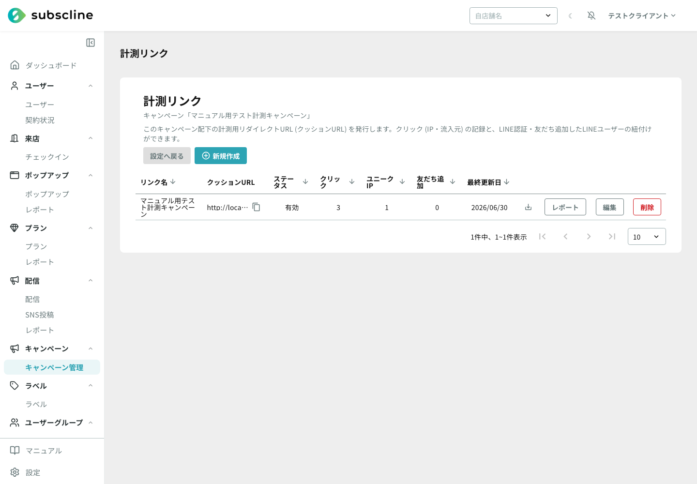Sort by クリック column arrow
The width and height of the screenshot is (697, 484).
pyautogui.click(x=352, y=181)
